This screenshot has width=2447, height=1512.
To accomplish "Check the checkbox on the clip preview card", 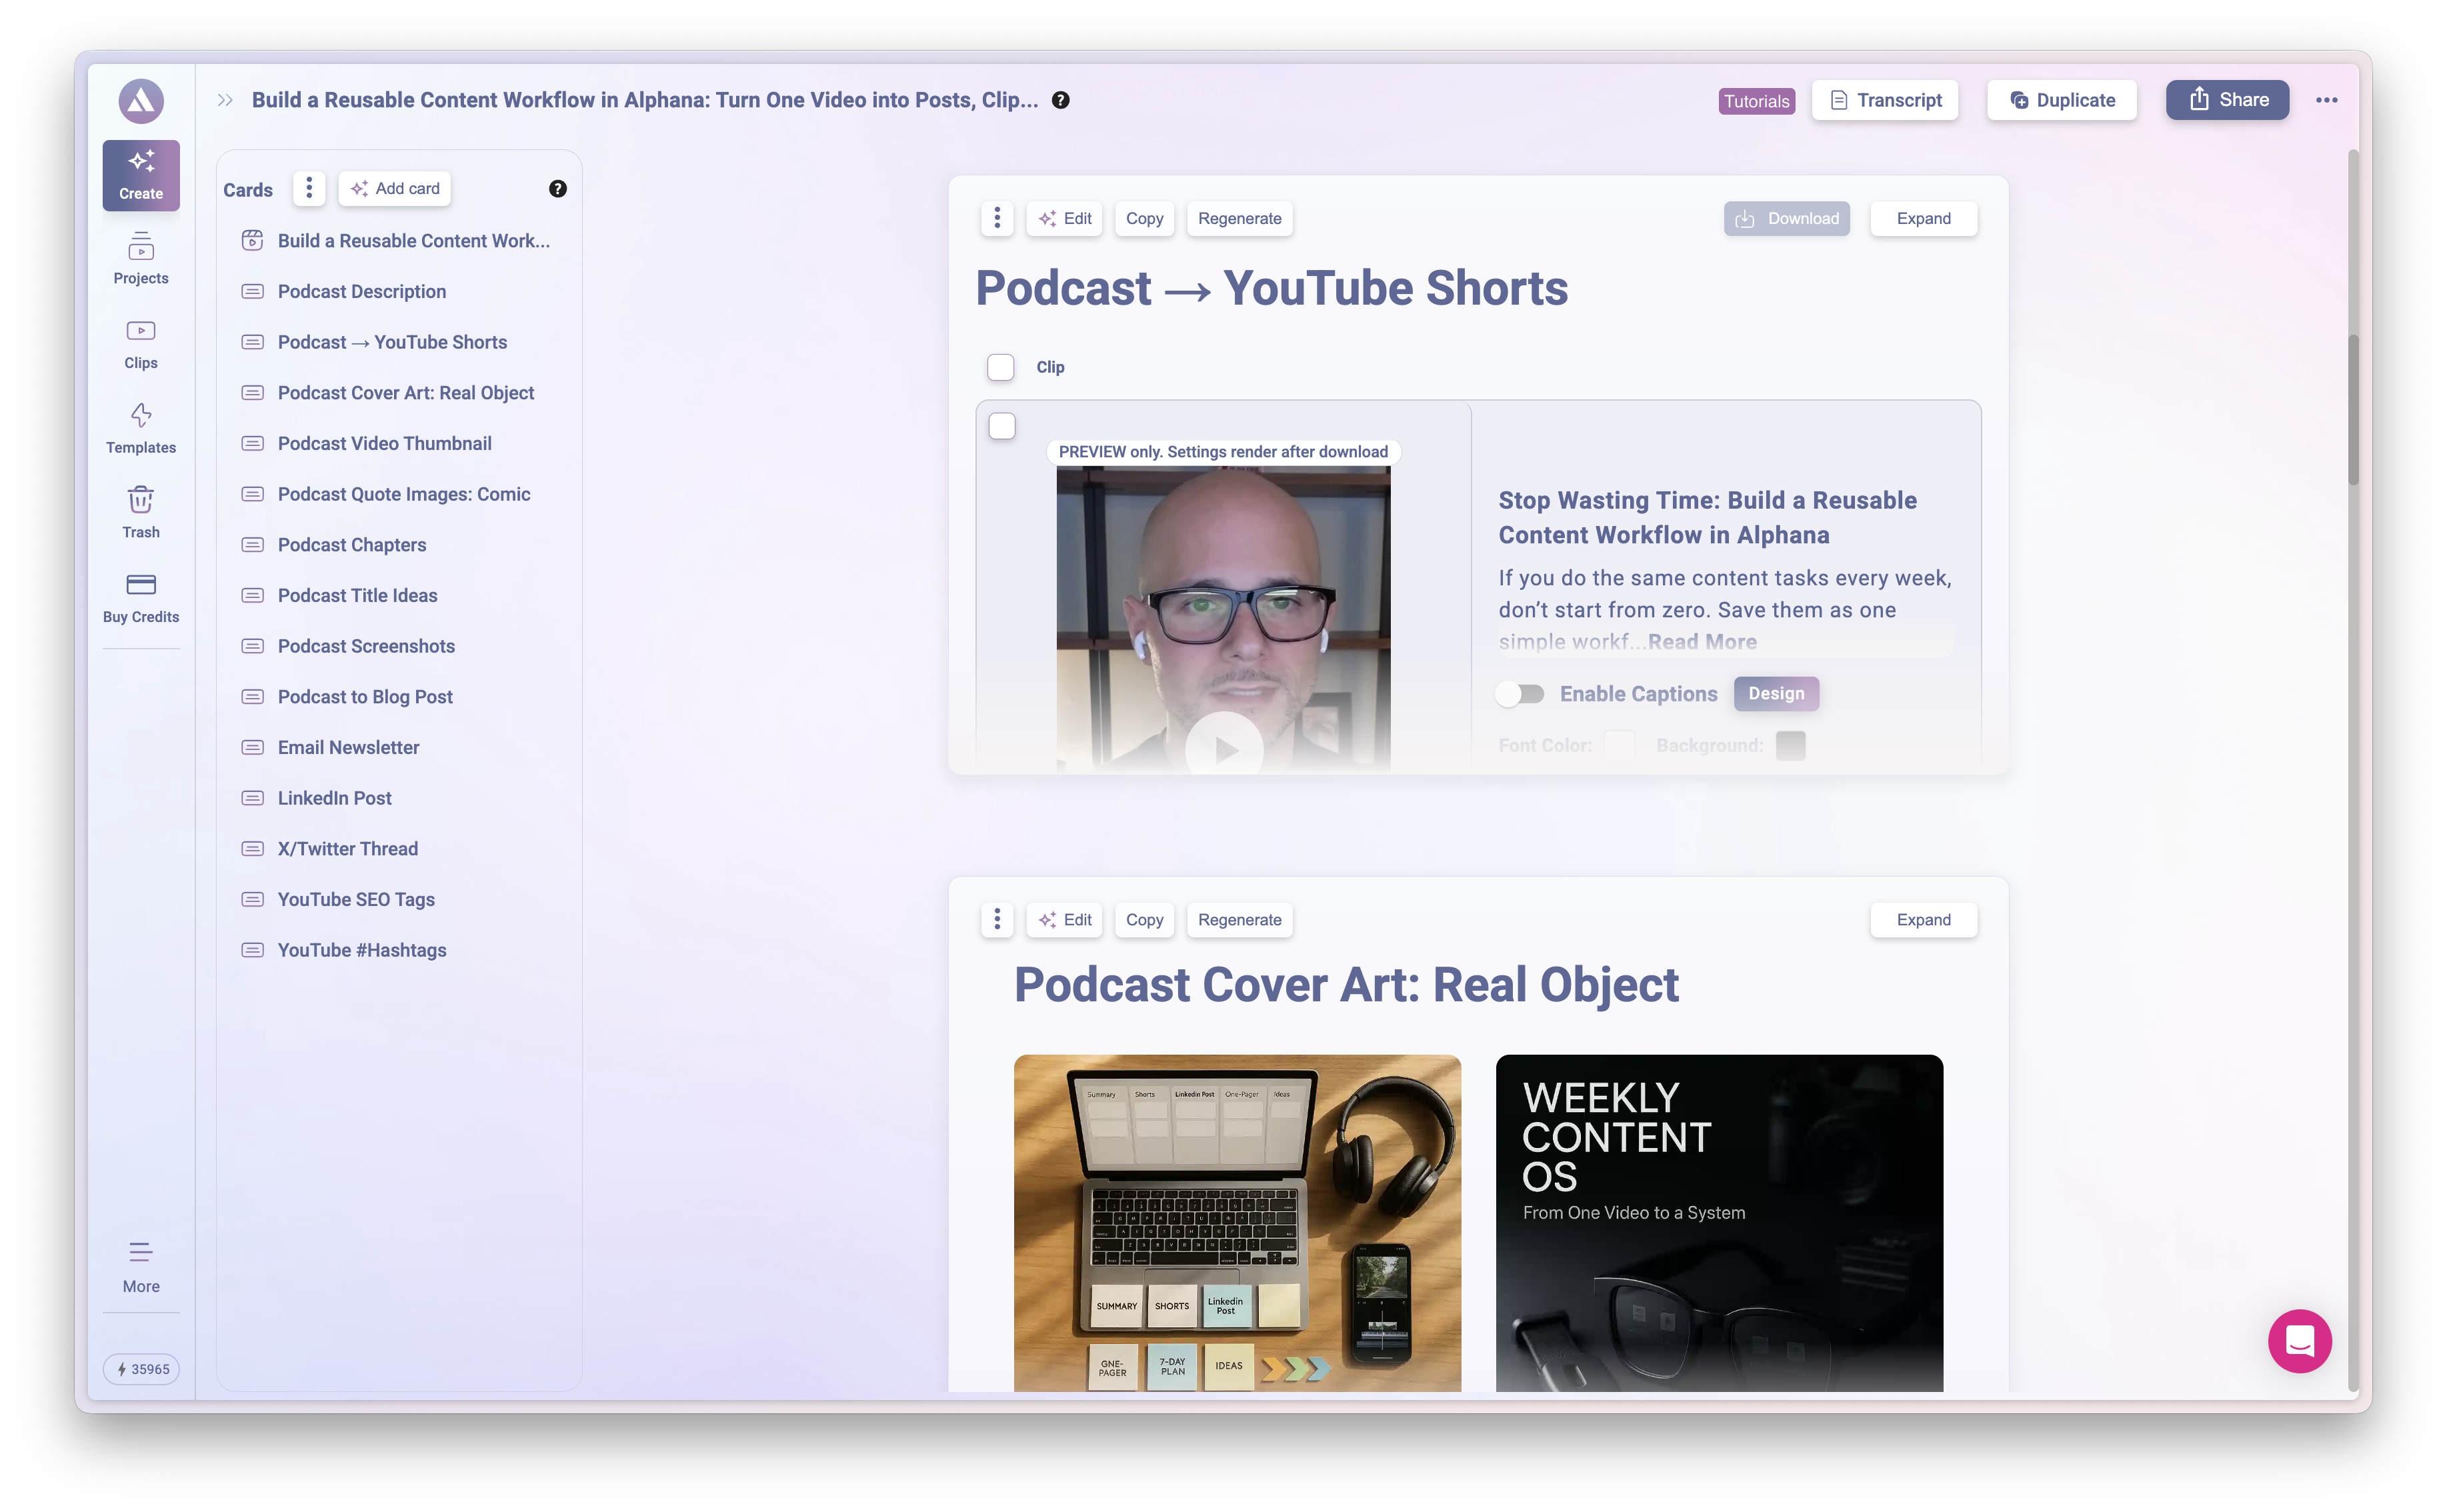I will point(1002,425).
